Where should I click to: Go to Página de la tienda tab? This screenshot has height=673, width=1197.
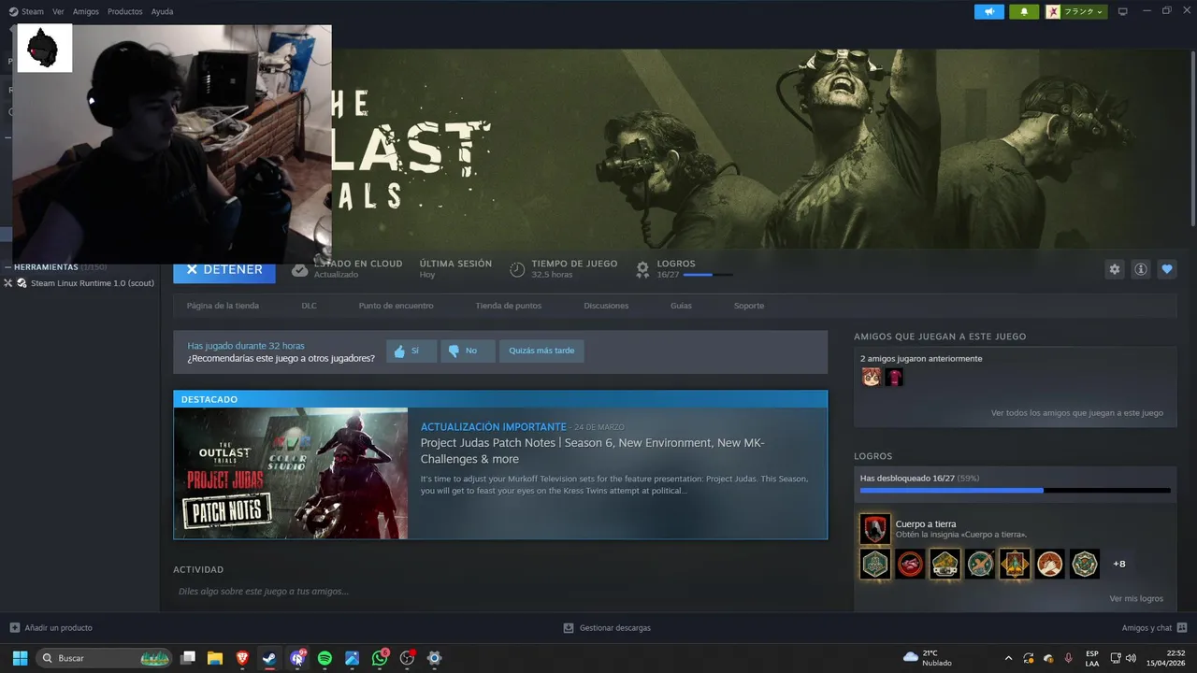pyautogui.click(x=223, y=306)
